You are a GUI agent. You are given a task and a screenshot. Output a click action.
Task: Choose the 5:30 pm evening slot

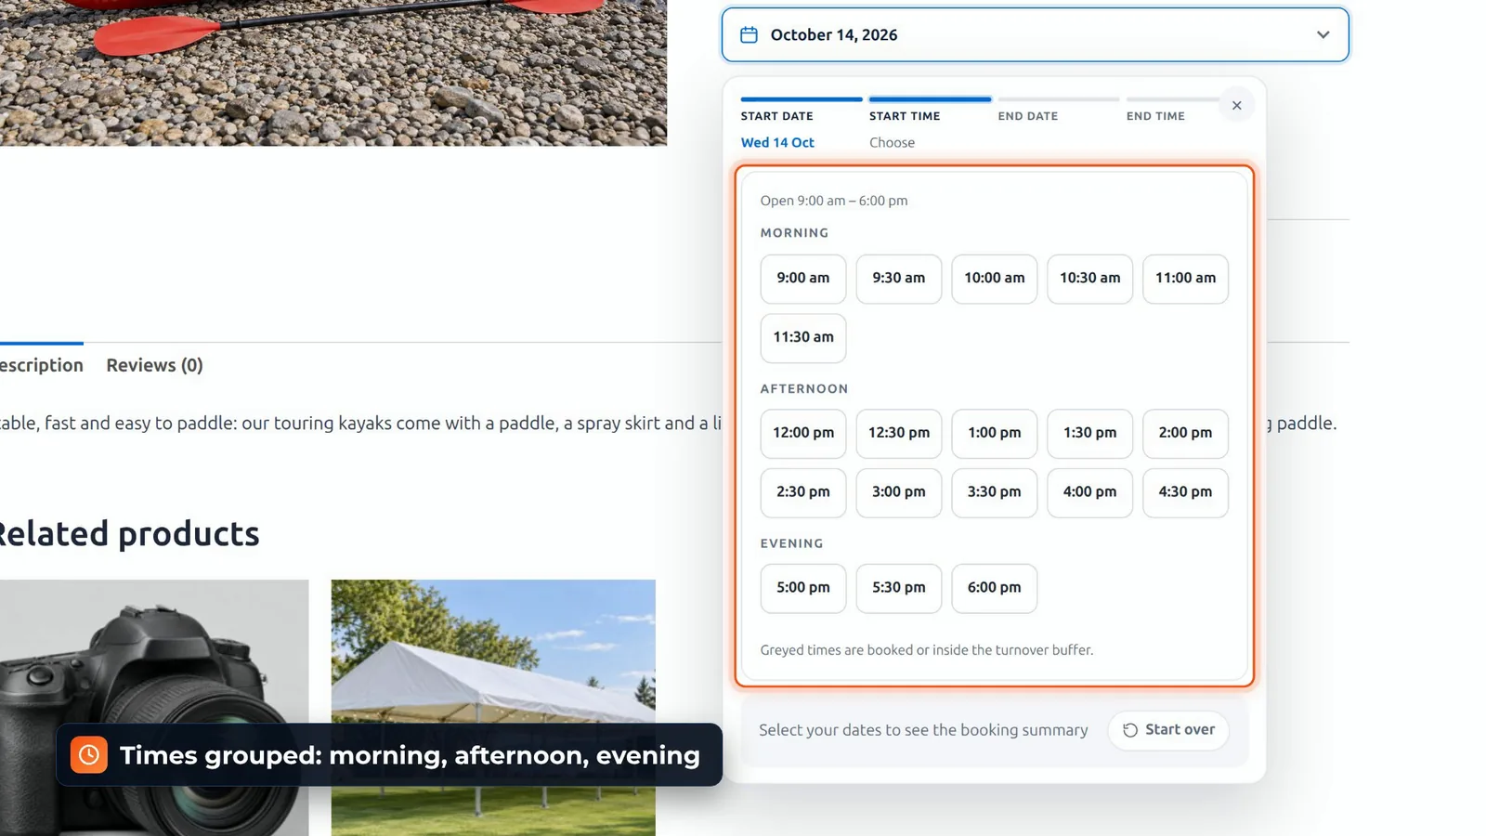pos(899,588)
